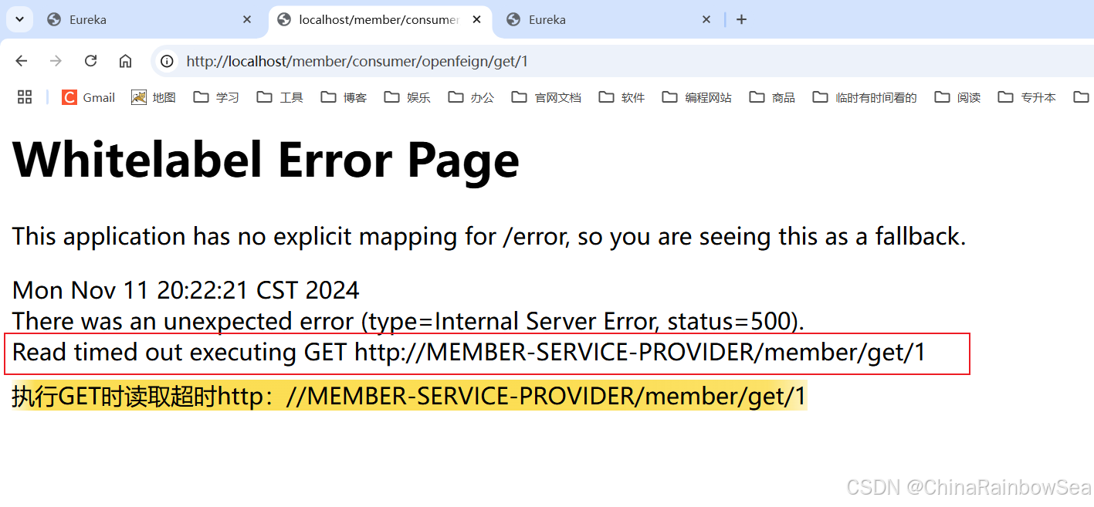Expand the 编程网站 bookmark folder
This screenshot has width=1094, height=507.
(x=697, y=97)
